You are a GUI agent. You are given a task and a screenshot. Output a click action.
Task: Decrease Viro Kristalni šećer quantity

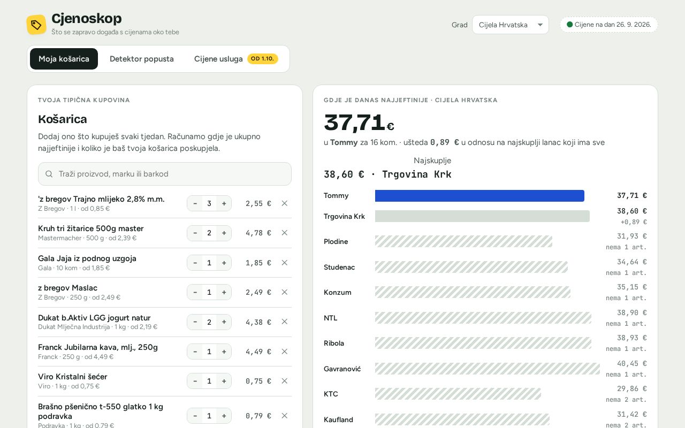click(195, 381)
